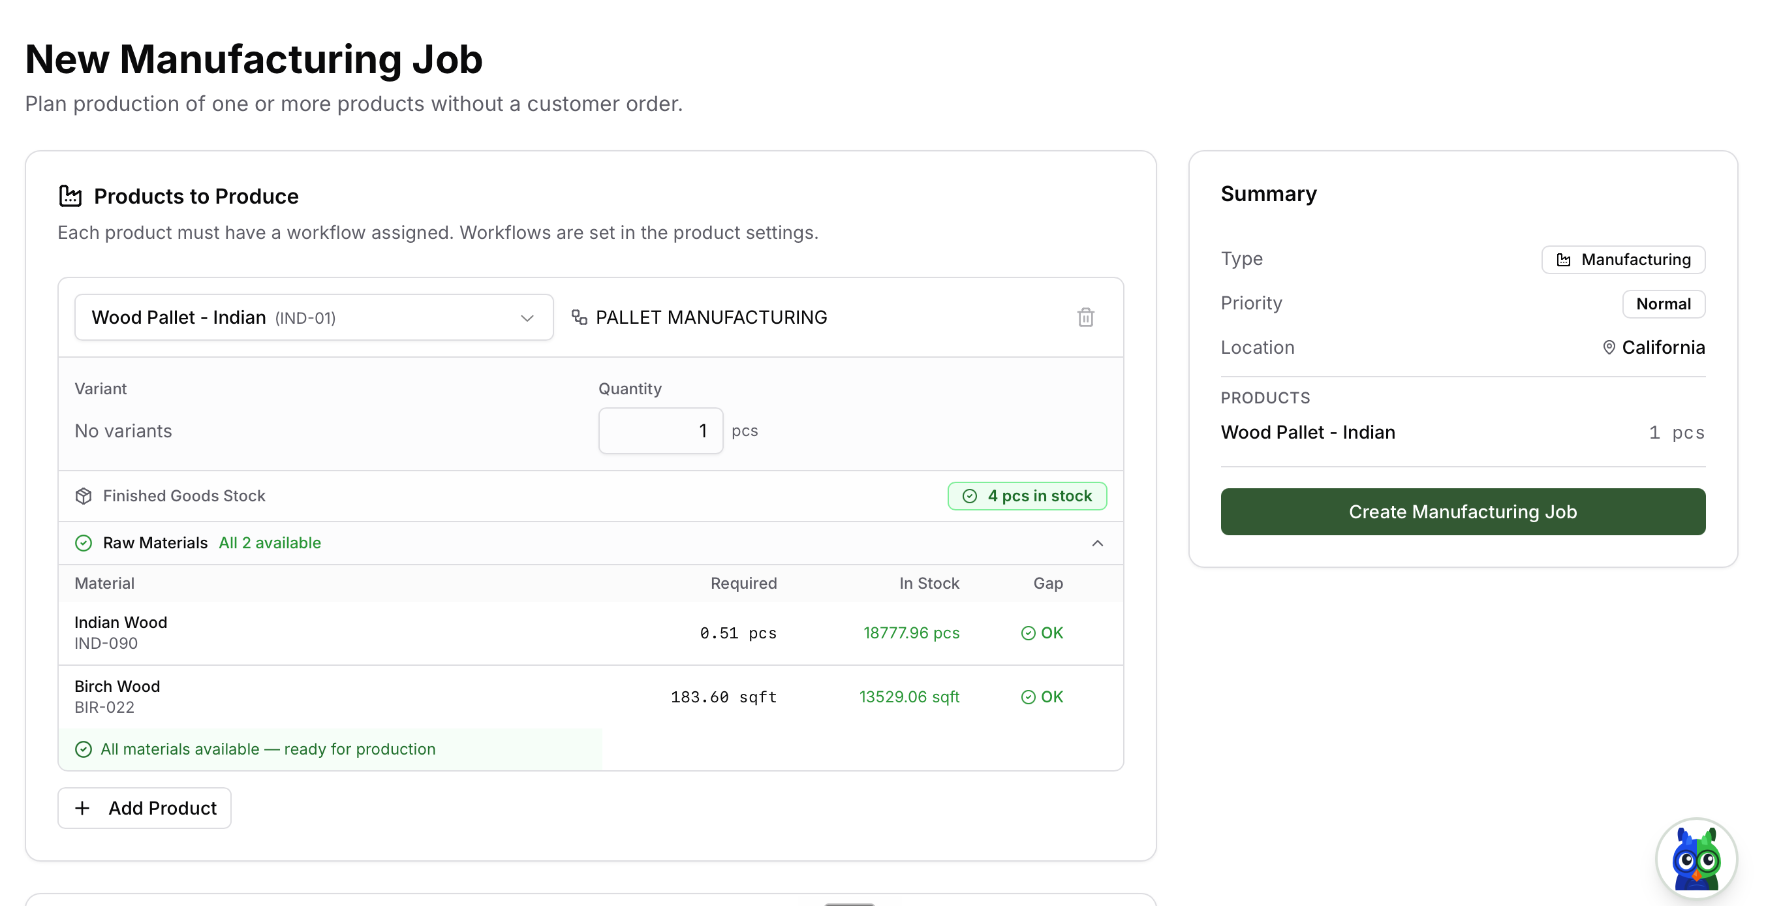This screenshot has height=906, width=1766.
Task: Click the workflow icon beside PALLET MANUFACTURING
Action: (580, 317)
